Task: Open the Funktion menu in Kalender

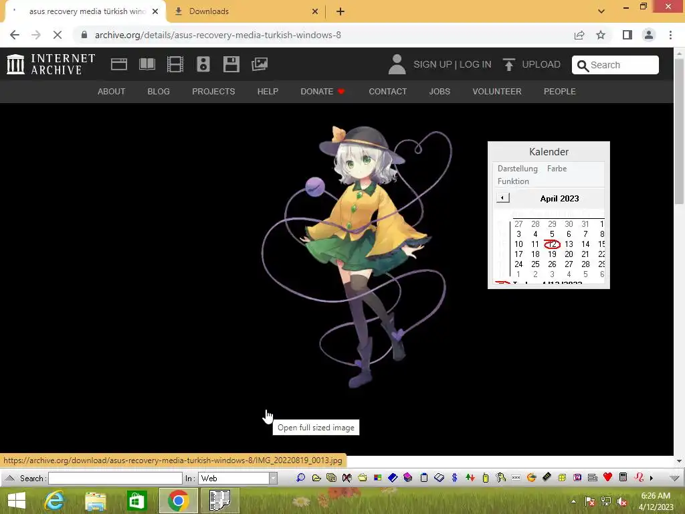Action: [x=513, y=181]
